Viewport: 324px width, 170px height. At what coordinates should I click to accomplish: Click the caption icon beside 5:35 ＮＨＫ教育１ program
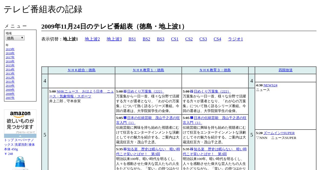(125, 149)
